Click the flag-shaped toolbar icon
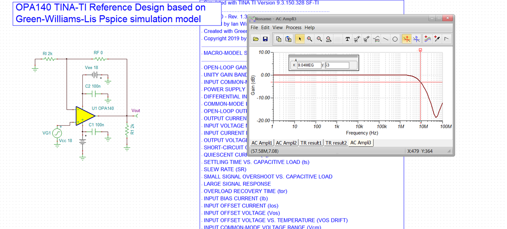The image size is (507, 229). pyautogui.click(x=447, y=39)
